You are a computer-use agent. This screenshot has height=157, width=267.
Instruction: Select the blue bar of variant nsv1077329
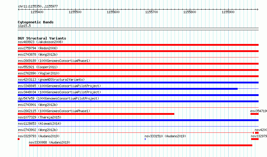[x=138, y=120]
